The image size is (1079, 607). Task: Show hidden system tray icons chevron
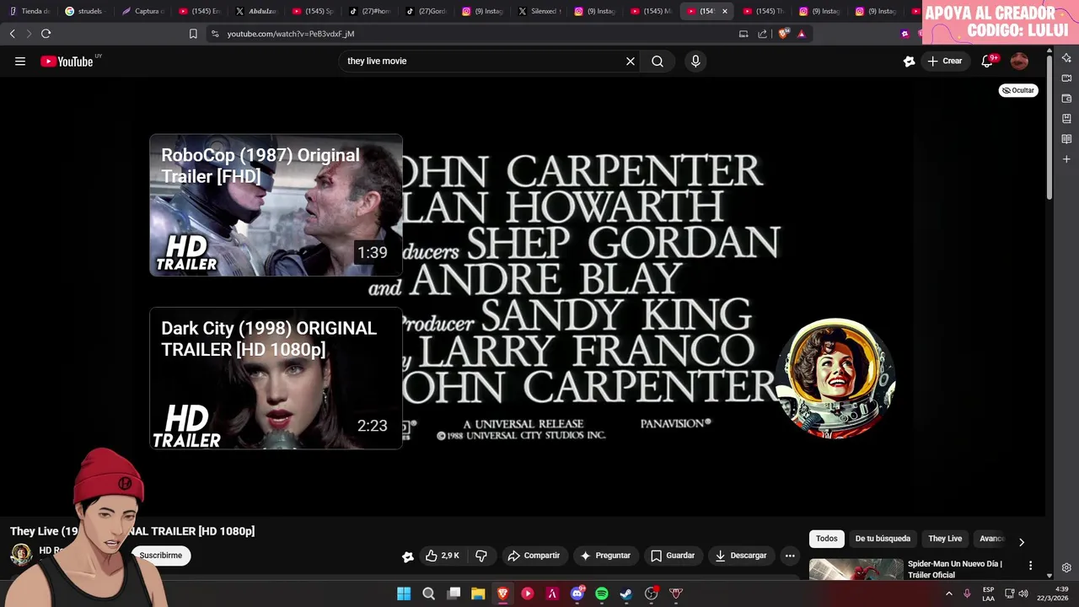click(x=949, y=594)
